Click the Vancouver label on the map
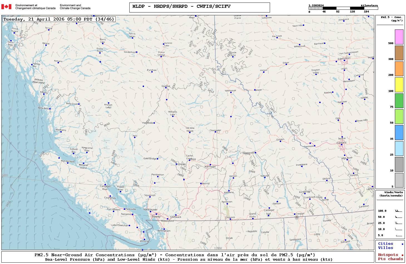 coord(150,210)
